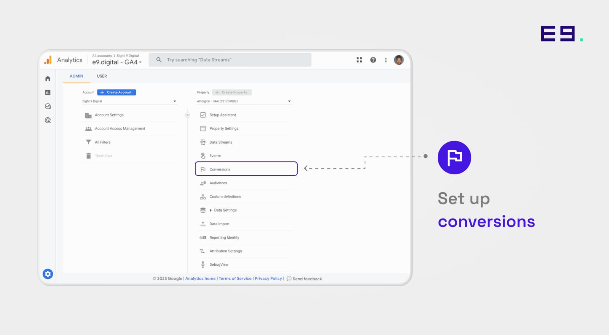Click the Custom definitions shapes icon

tap(203, 197)
